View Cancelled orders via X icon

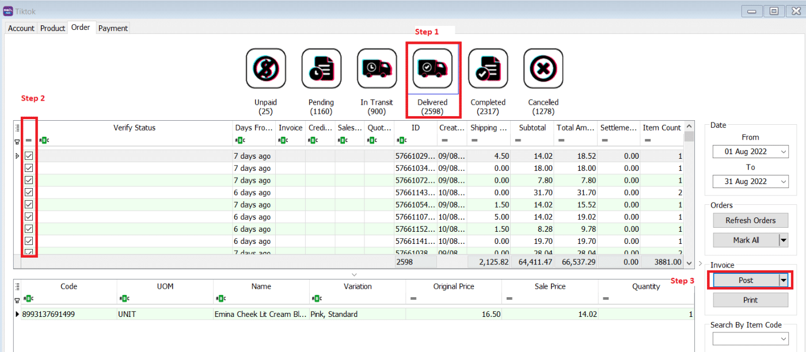click(543, 69)
